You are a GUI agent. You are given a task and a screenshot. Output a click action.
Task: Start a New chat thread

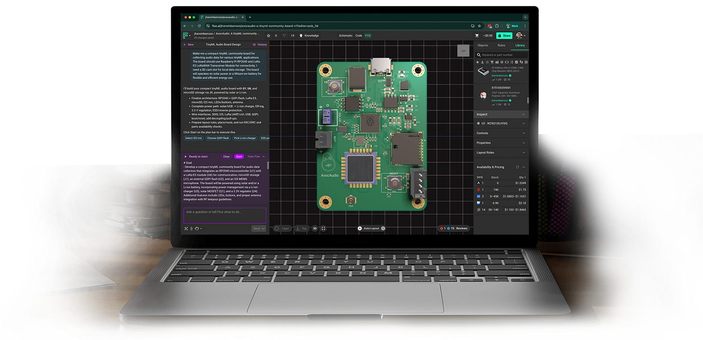(188, 44)
